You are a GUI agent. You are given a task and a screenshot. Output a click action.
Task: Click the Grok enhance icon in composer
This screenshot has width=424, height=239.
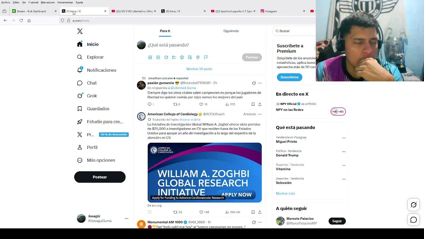click(166, 57)
